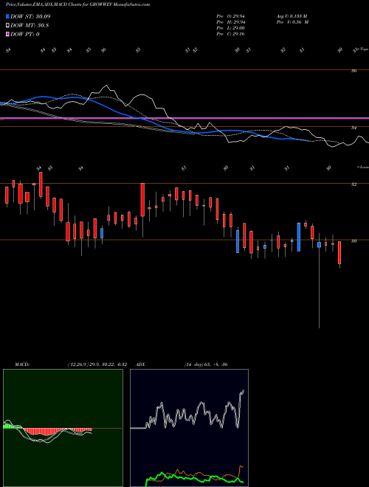
Task: Click the 'Pre V: 0.36 M' value
Action: pos(292,22)
